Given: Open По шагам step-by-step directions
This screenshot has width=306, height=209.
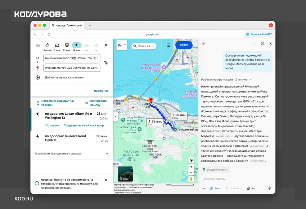Looking at the screenshot, I should coord(52,125).
